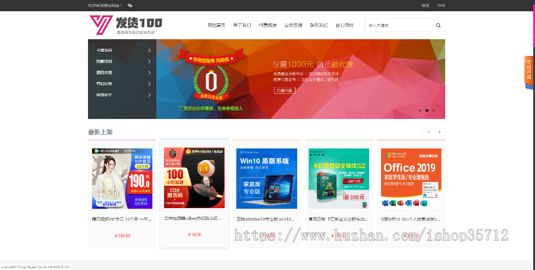Open the 卡巴斯基安全软件 product image

pos(339,178)
